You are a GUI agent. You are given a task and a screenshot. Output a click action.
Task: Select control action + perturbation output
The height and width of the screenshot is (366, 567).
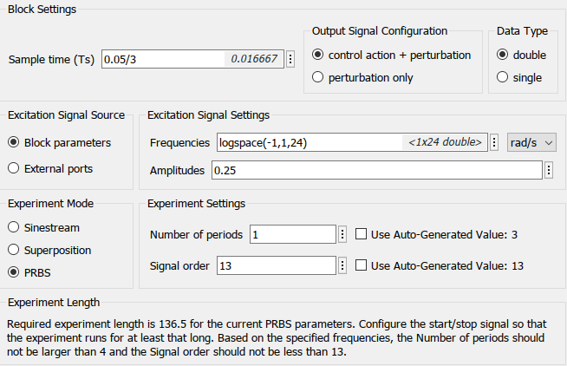[317, 55]
